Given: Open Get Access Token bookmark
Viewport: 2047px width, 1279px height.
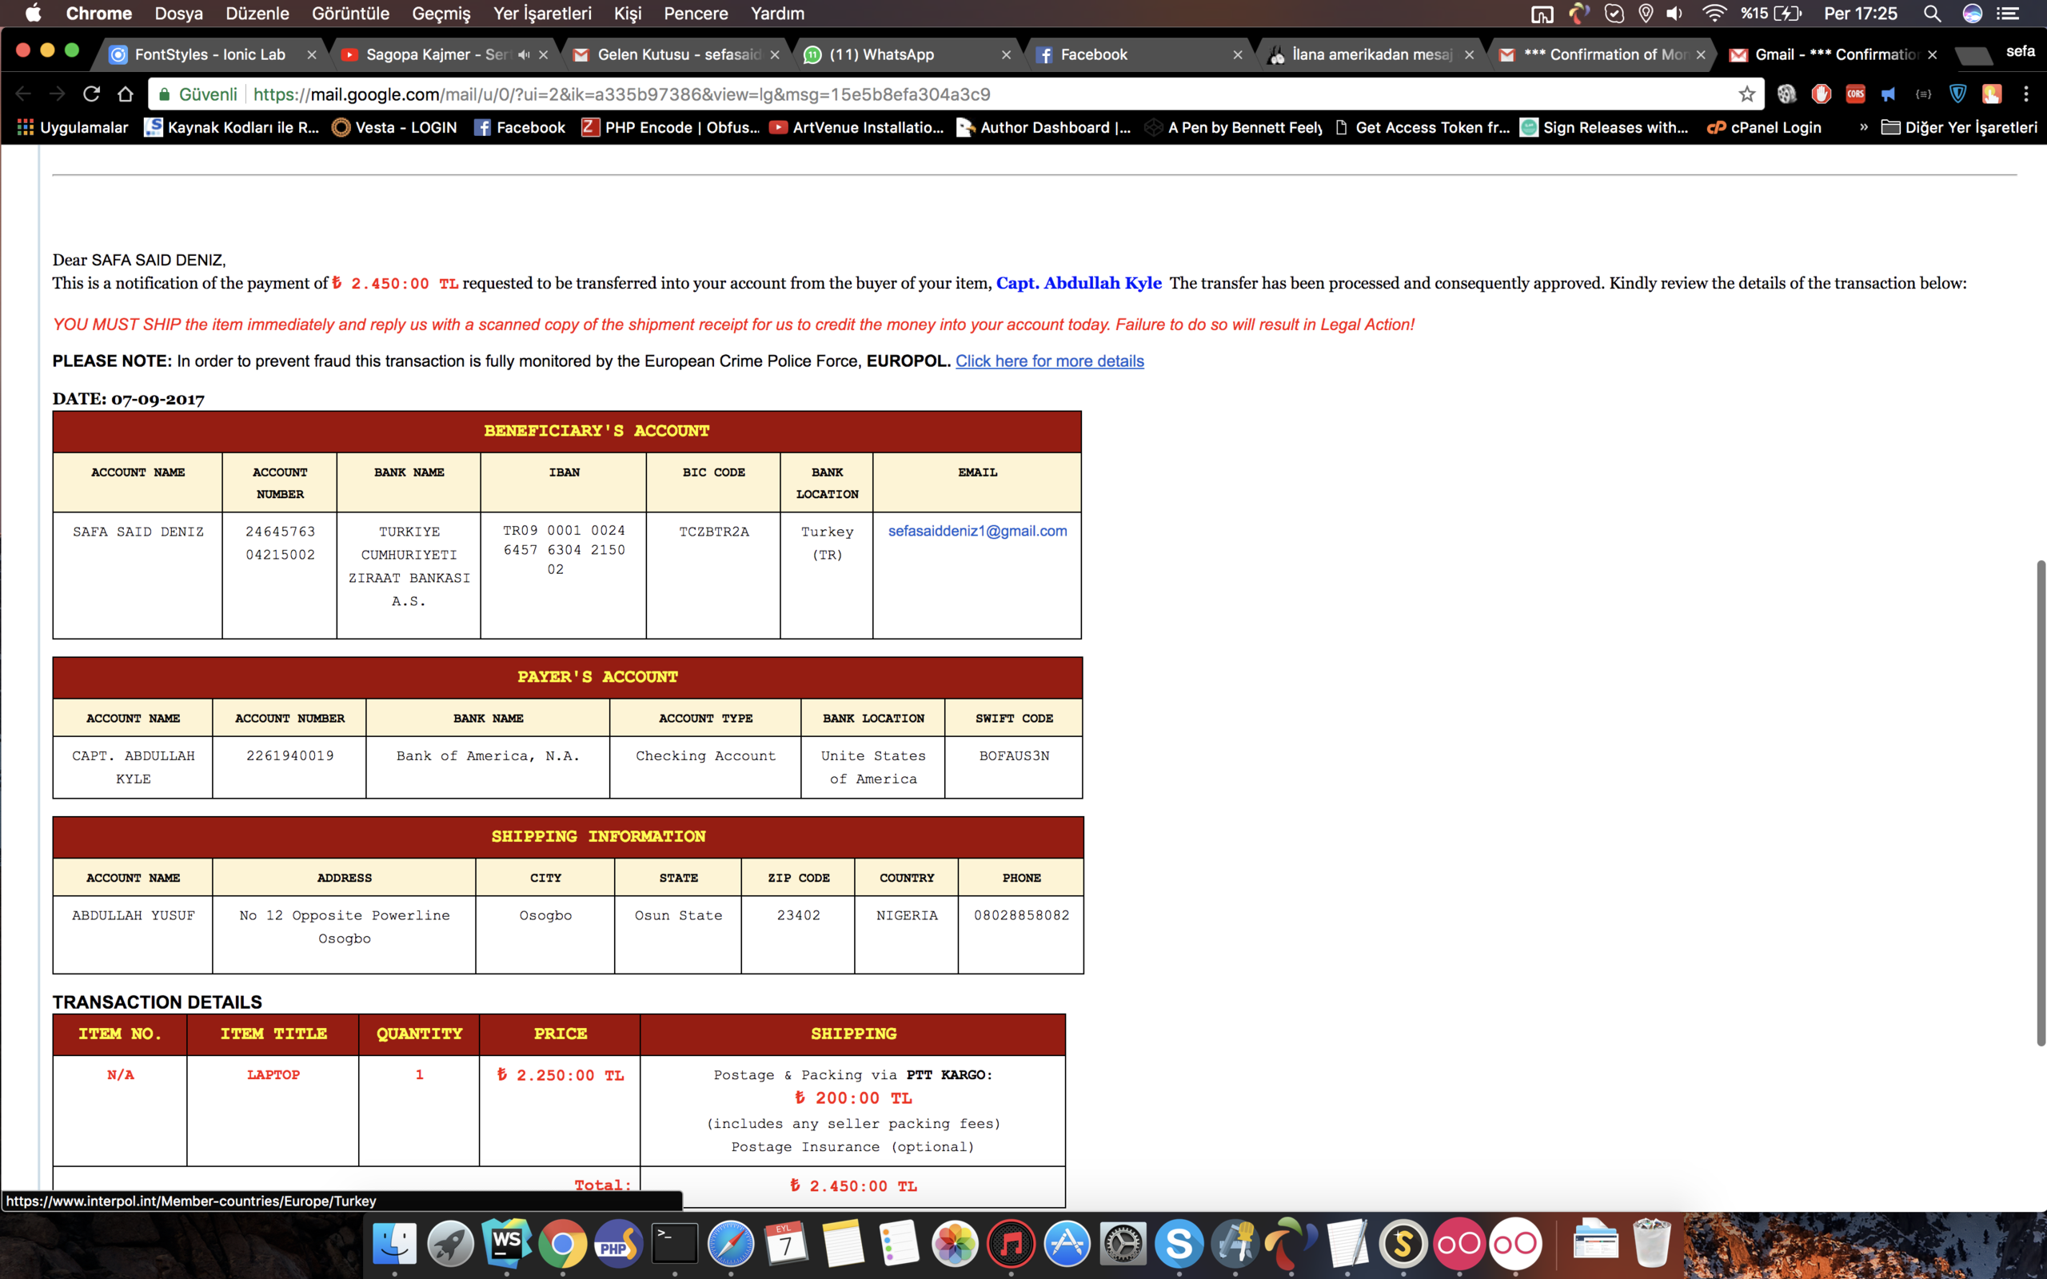Looking at the screenshot, I should (x=1422, y=128).
